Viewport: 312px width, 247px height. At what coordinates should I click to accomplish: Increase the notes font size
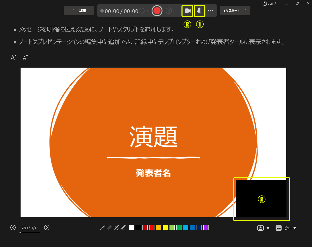coord(14,58)
